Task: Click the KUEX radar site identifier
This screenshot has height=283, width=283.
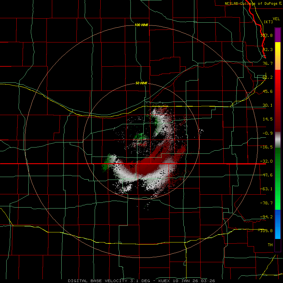Action: pos(165,281)
